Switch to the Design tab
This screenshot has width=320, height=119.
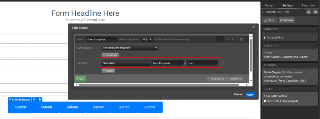(269, 6)
